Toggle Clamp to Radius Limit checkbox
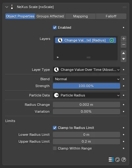The width and height of the screenshot is (132, 168). click(x=55, y=128)
